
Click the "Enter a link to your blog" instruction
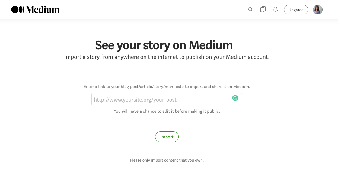[110, 87]
